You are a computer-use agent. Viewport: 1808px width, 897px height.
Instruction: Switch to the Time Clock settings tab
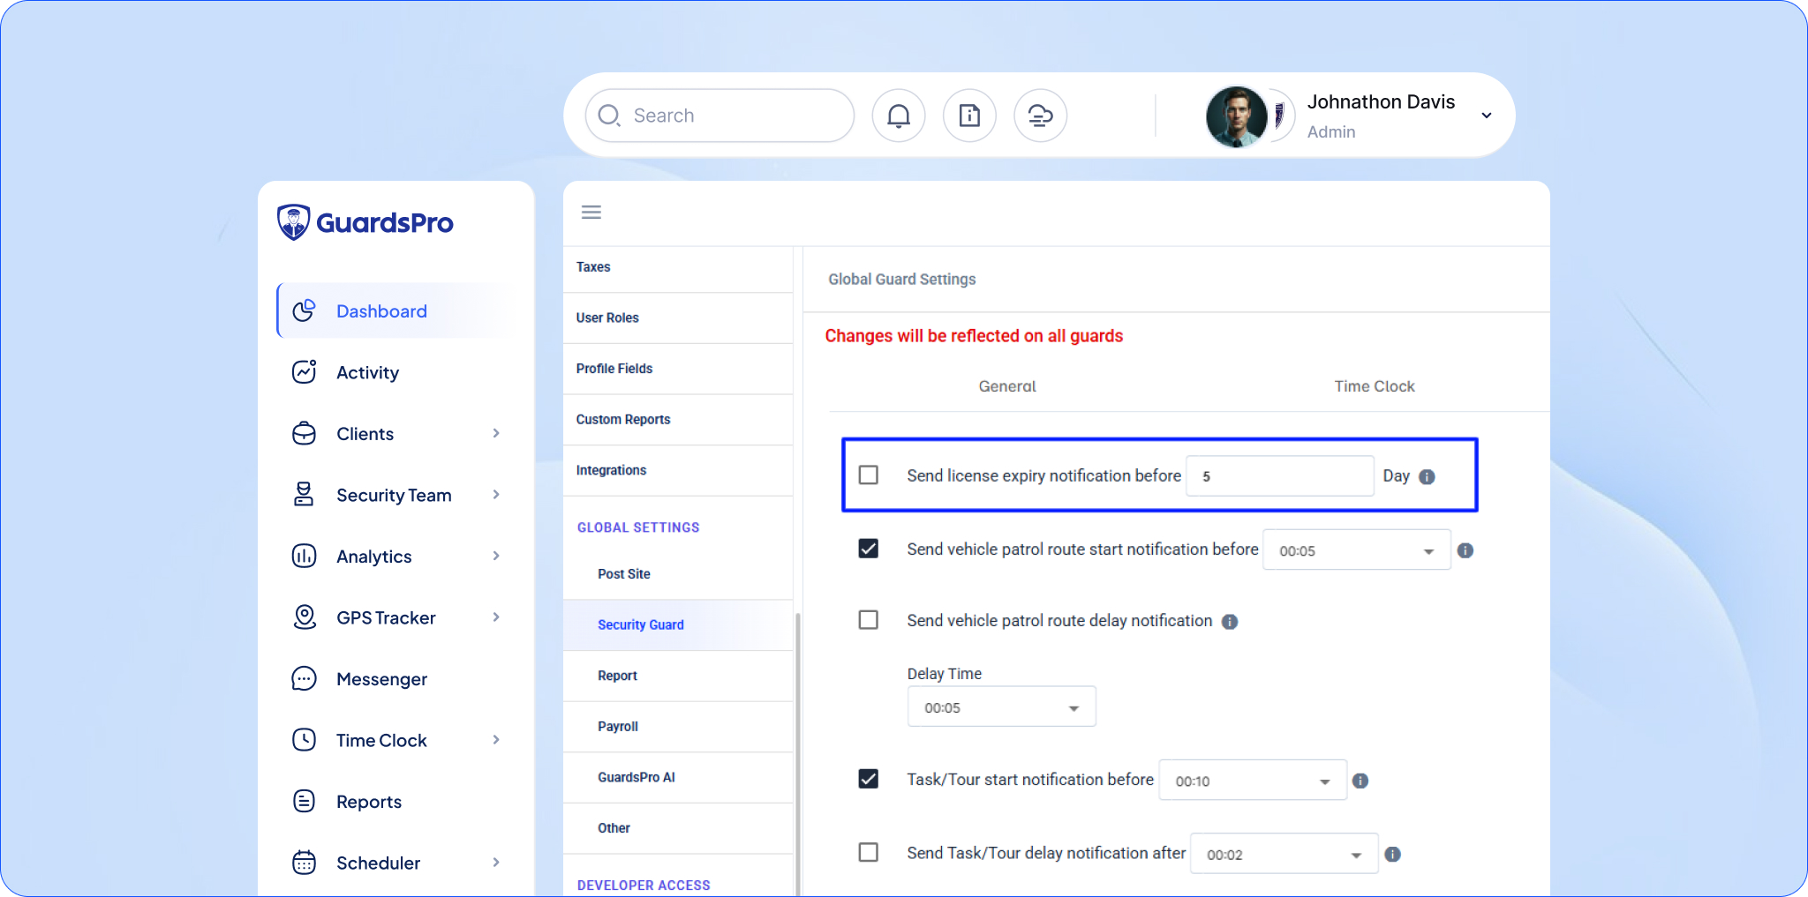click(1375, 386)
